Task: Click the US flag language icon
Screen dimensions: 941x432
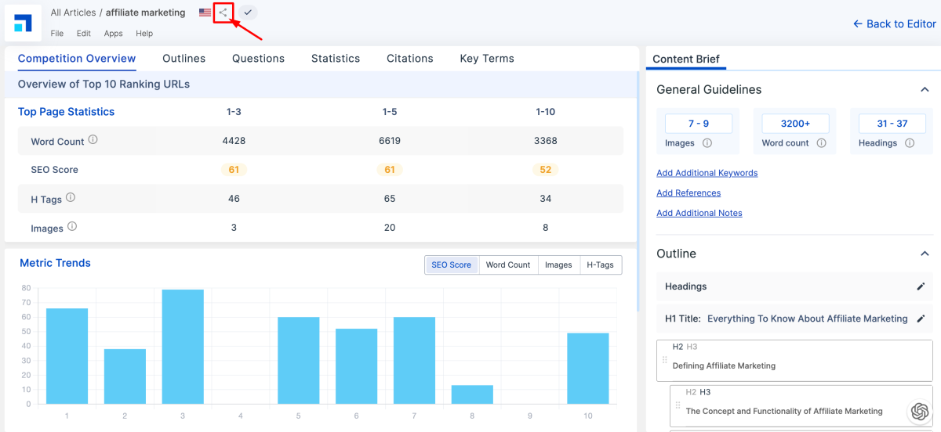Action: (205, 13)
